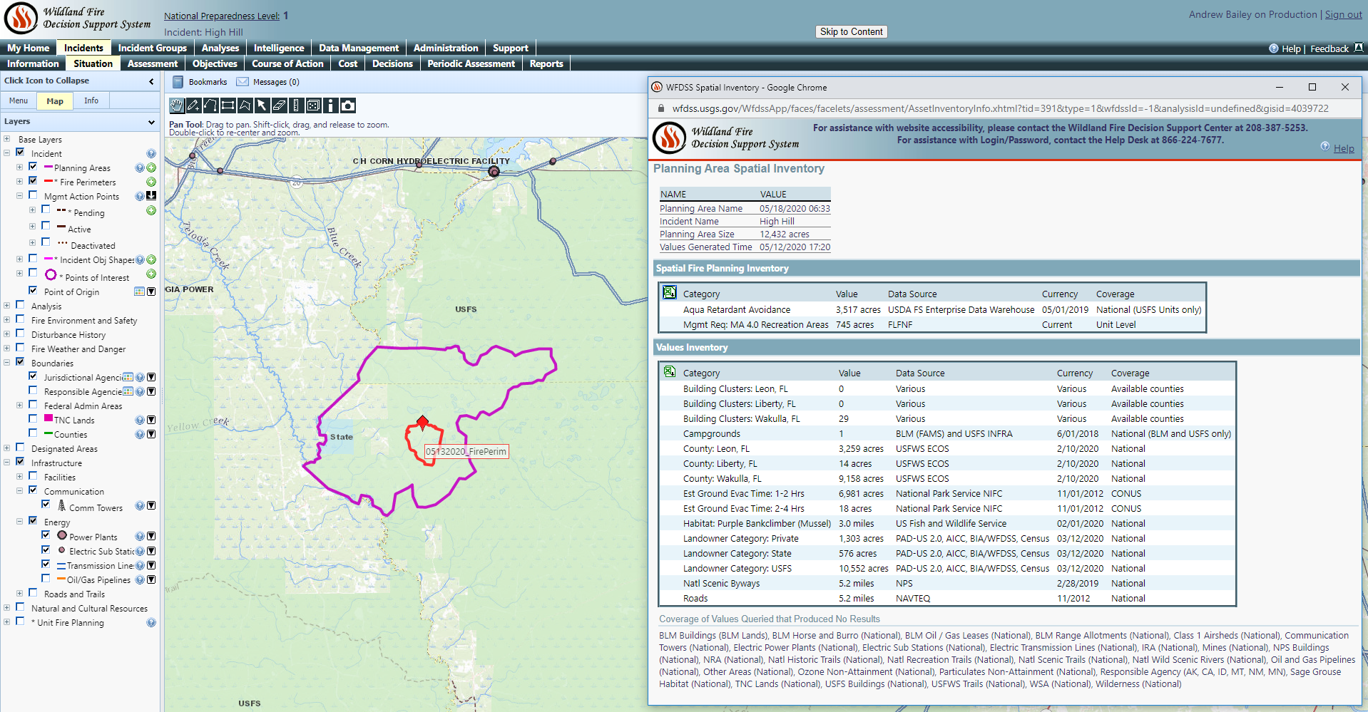Select the polyline draw tool
Screen dimensions: 1368x712
tap(210, 105)
